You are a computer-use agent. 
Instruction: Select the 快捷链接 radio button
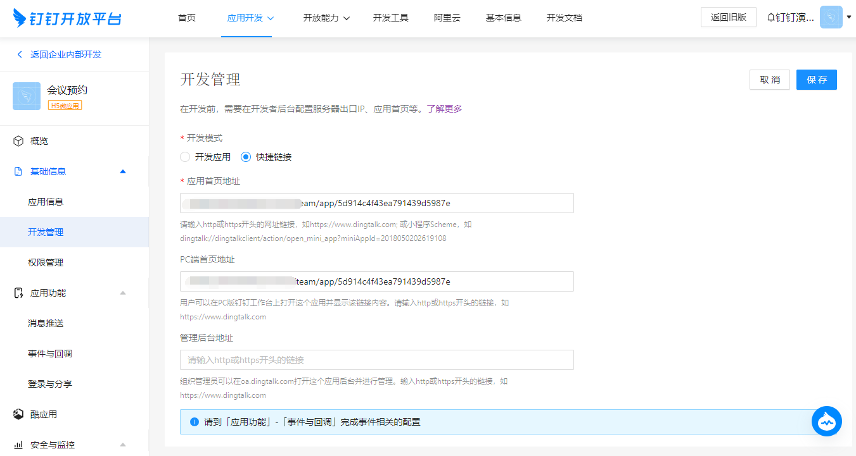point(246,157)
